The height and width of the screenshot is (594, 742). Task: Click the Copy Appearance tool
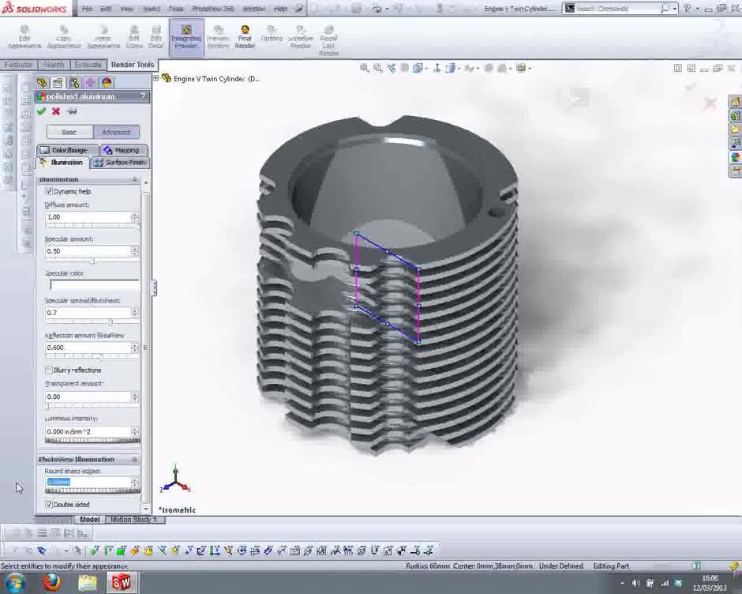click(x=63, y=36)
